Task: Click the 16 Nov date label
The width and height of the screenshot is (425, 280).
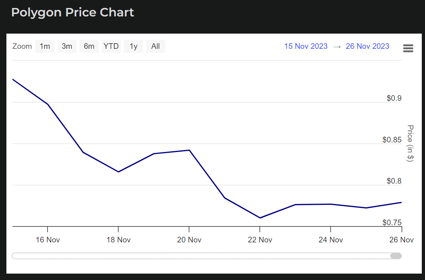Action: point(48,240)
